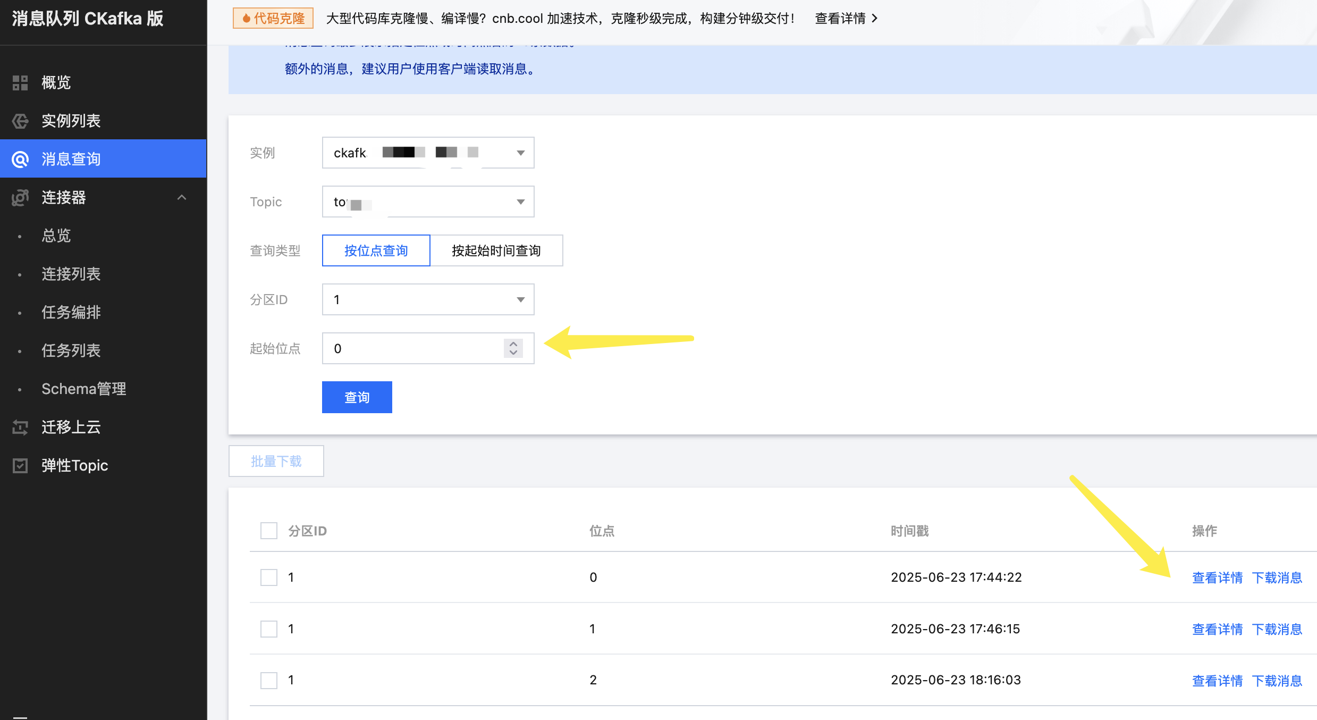The width and height of the screenshot is (1317, 720).
Task: Click 下载消息 for the 17:44:22 message
Action: pos(1277,577)
